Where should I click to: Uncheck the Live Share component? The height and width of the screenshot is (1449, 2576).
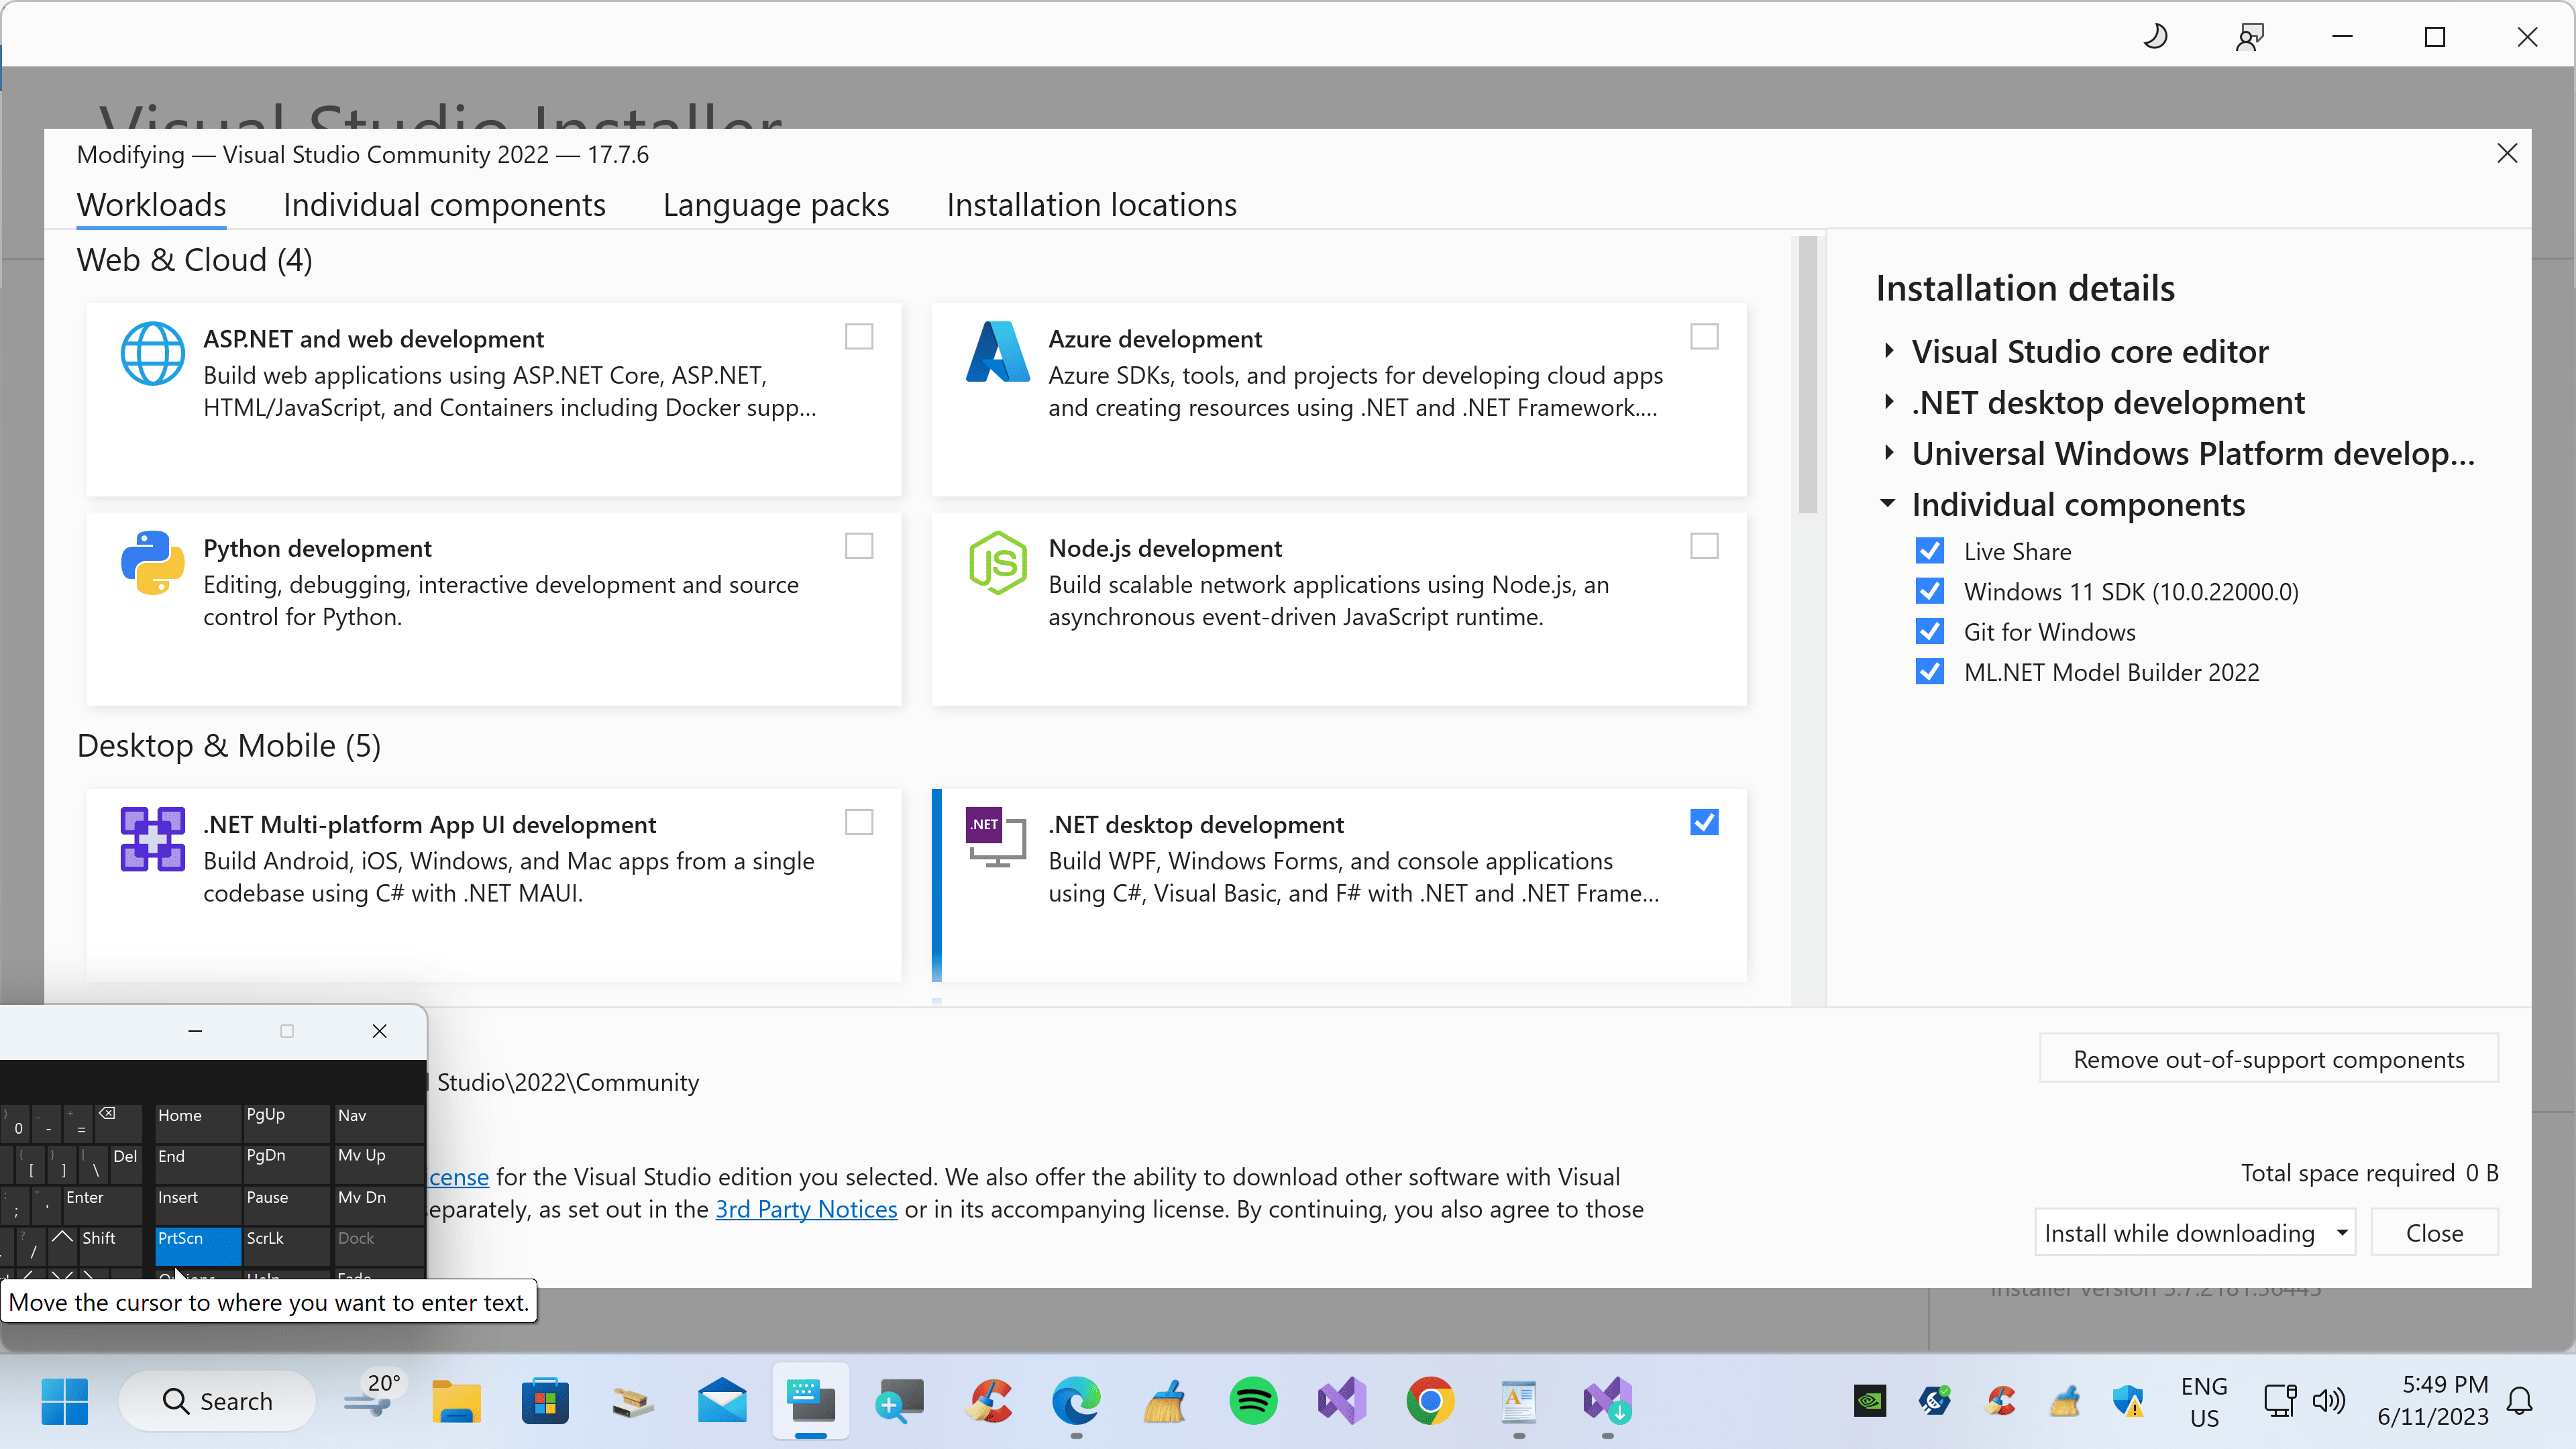tap(1930, 551)
